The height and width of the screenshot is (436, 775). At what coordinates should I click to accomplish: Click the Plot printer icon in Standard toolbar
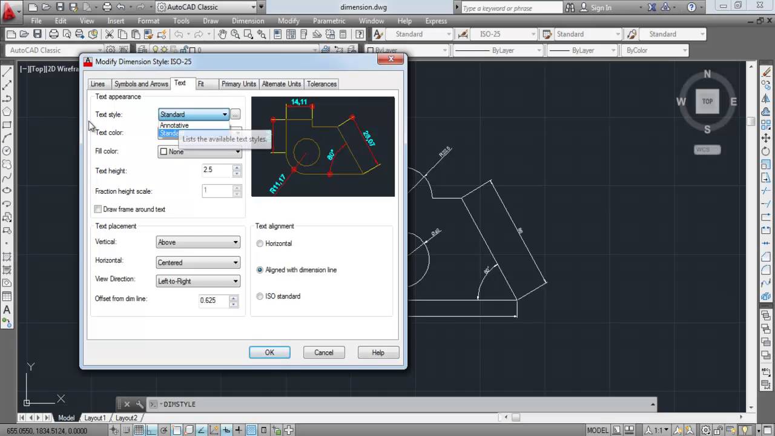point(54,34)
